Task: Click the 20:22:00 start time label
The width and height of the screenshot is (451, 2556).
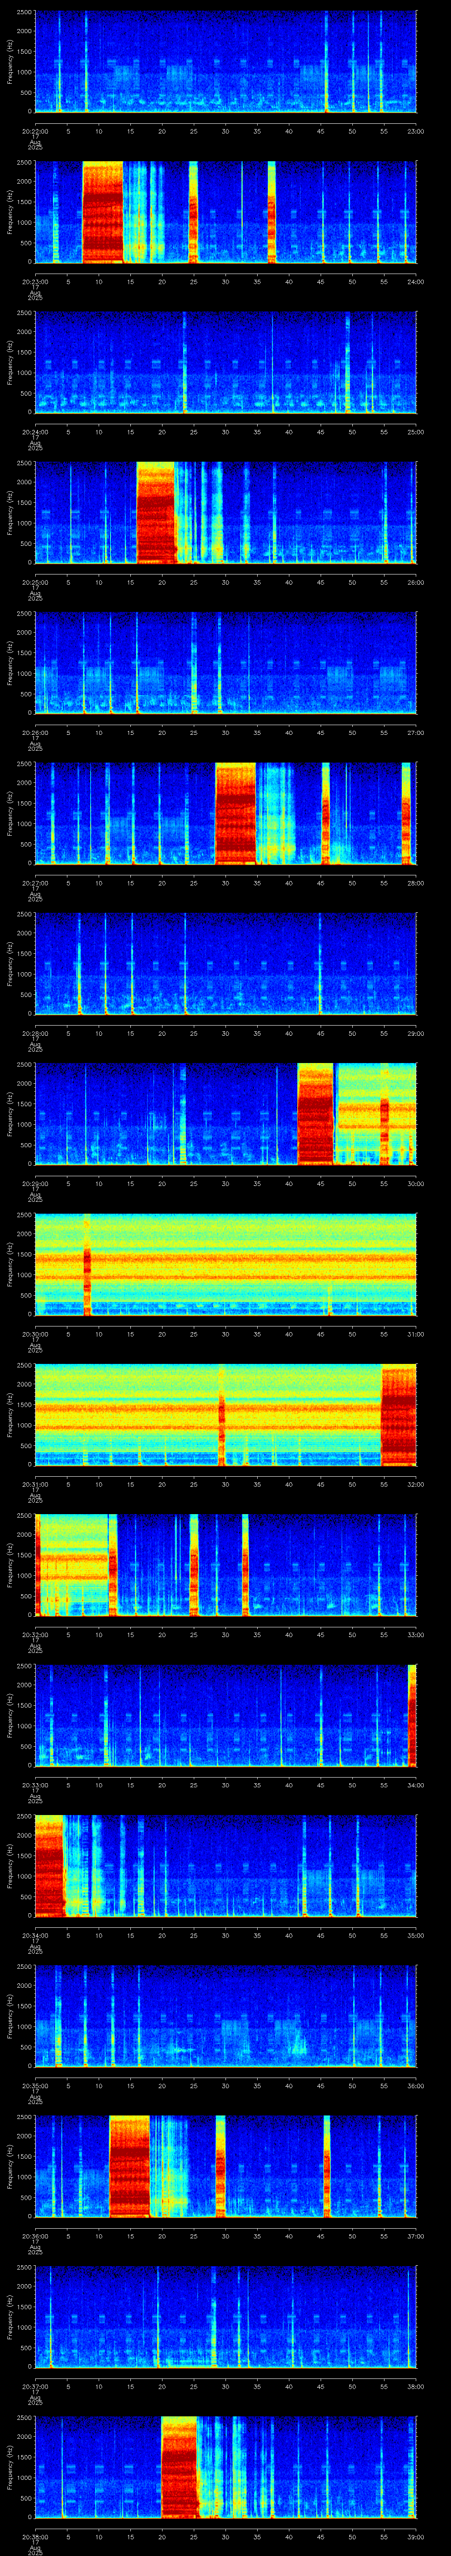Action: point(35,131)
